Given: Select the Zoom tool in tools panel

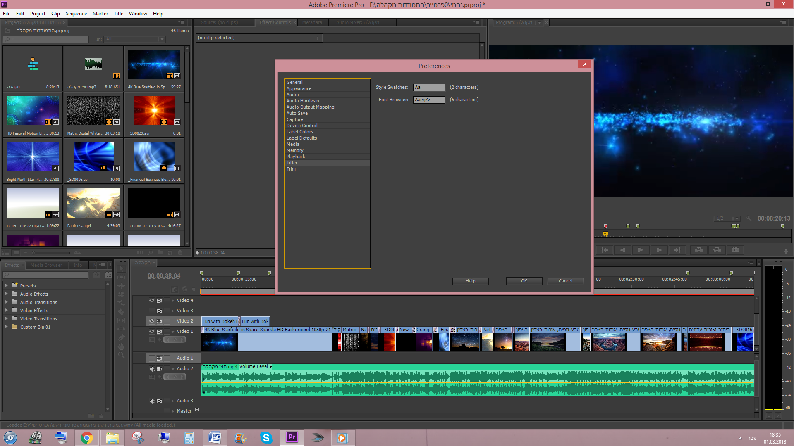Looking at the screenshot, I should [x=121, y=355].
